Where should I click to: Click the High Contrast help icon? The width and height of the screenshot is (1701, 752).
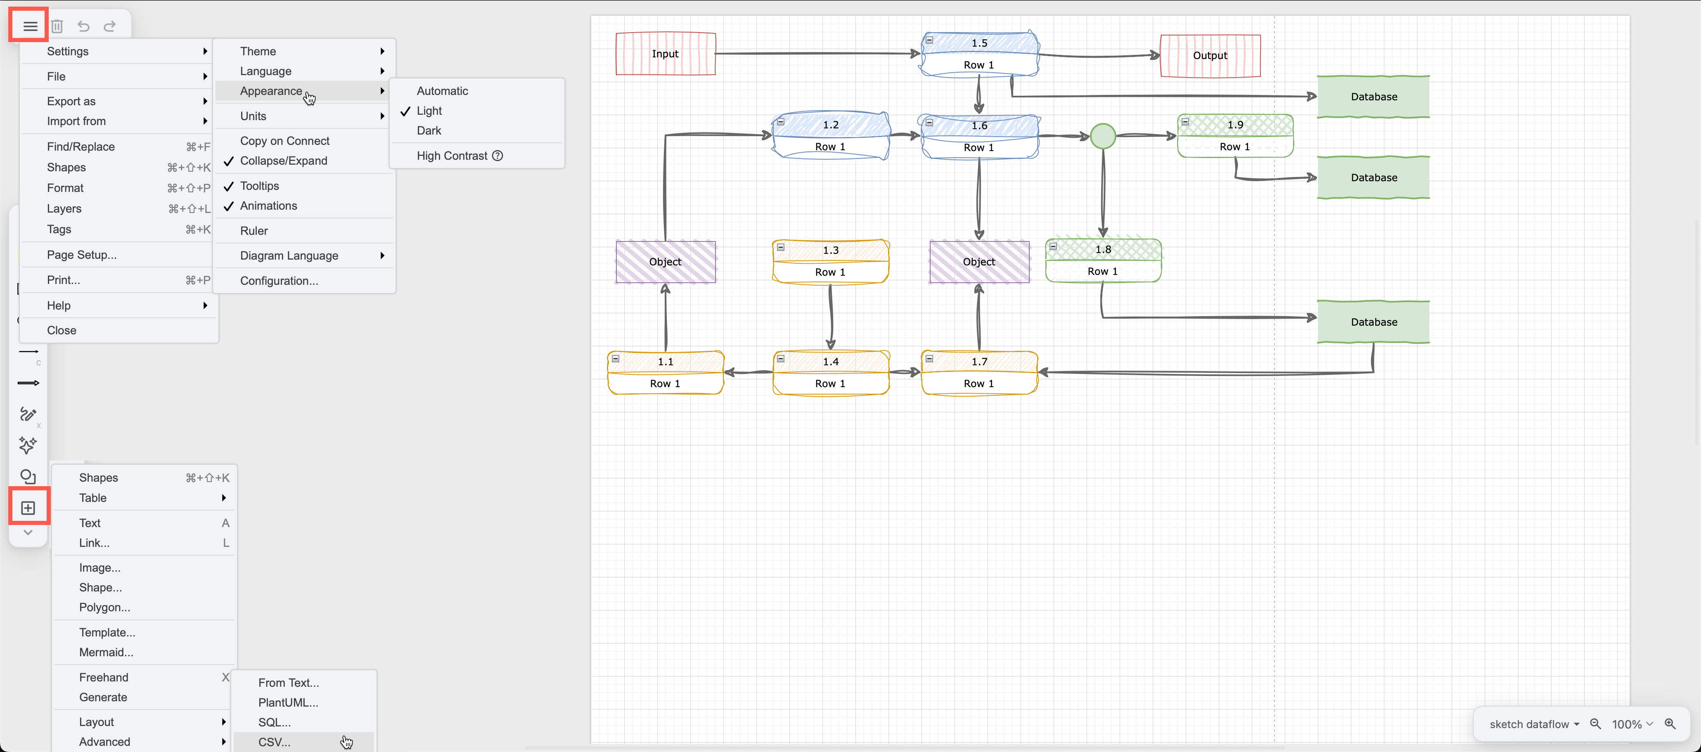(498, 156)
